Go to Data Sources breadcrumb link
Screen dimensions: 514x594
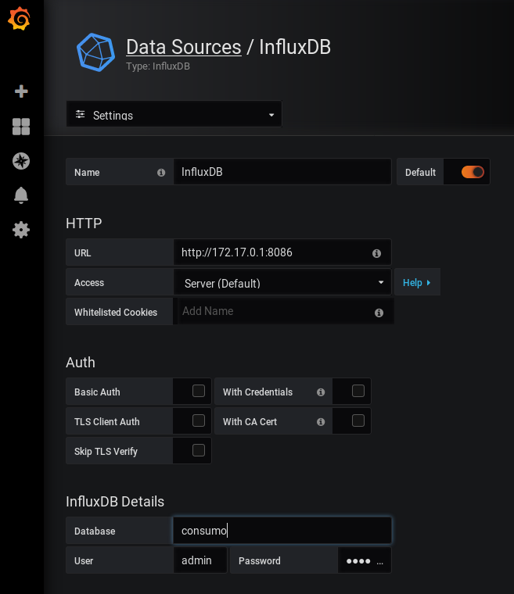point(184,48)
